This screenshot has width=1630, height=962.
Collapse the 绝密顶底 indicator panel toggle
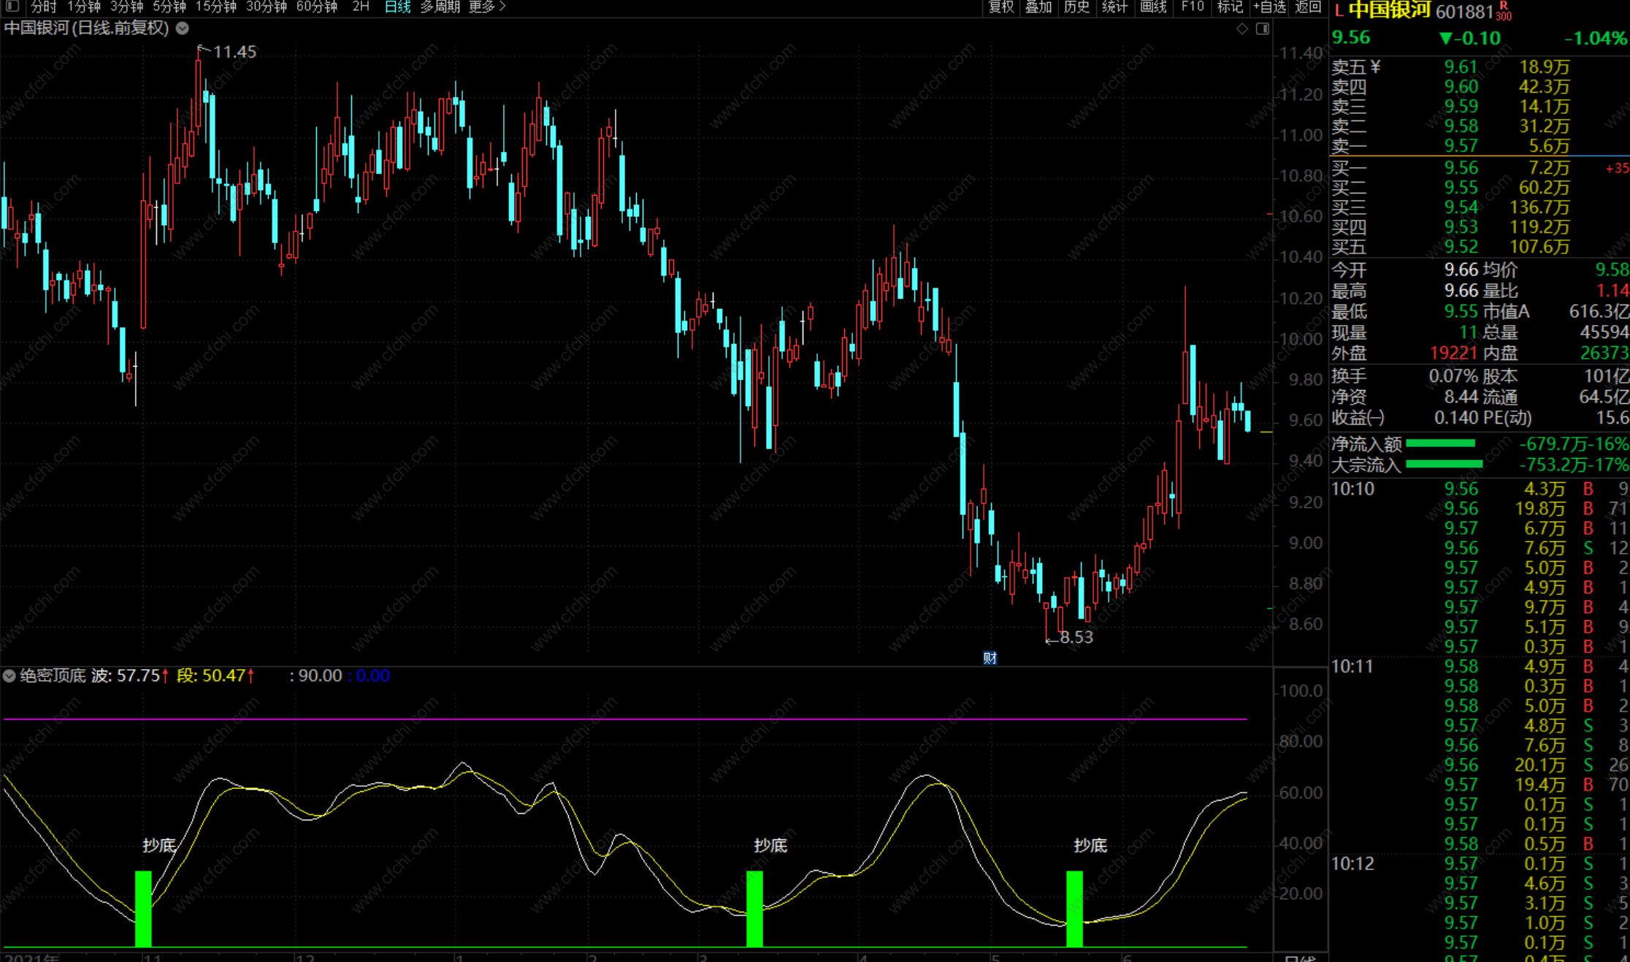pyautogui.click(x=9, y=676)
